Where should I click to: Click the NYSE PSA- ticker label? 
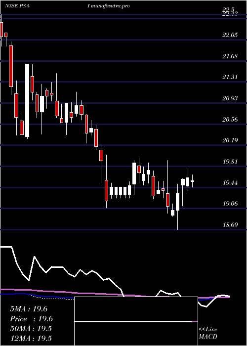point(17,6)
